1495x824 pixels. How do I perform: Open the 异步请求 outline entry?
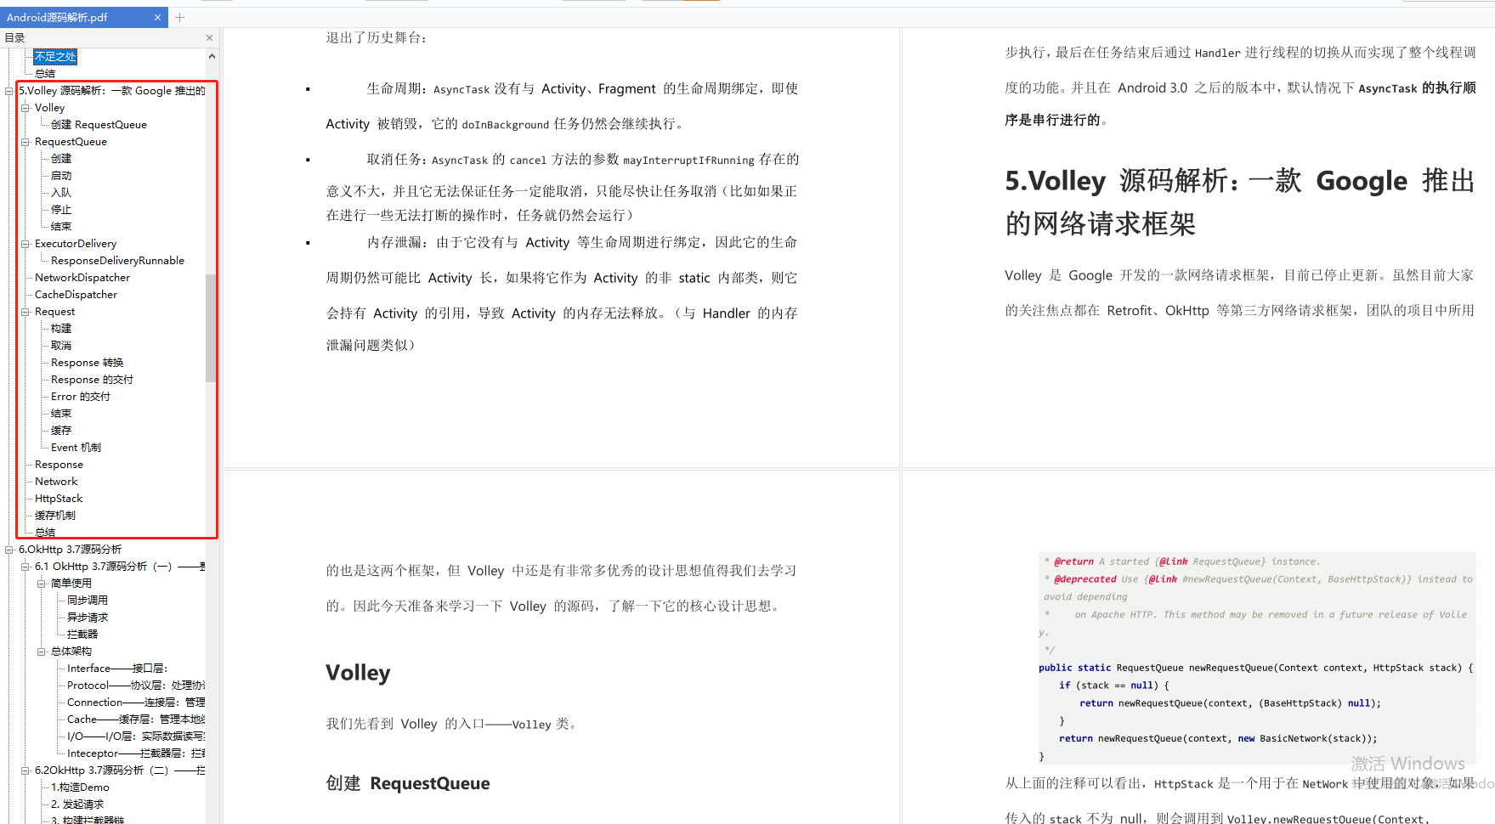coord(88,618)
